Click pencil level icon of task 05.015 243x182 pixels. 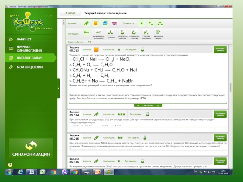96,138
